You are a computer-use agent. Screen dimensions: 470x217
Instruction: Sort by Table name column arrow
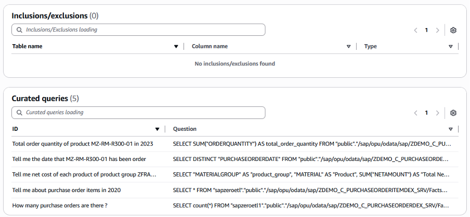(176, 47)
